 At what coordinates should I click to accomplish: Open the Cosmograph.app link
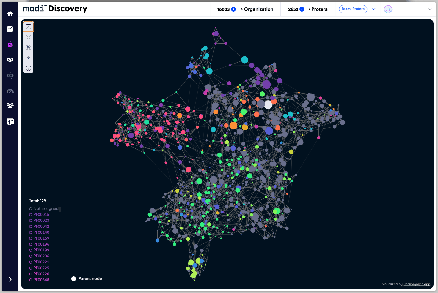point(417,284)
